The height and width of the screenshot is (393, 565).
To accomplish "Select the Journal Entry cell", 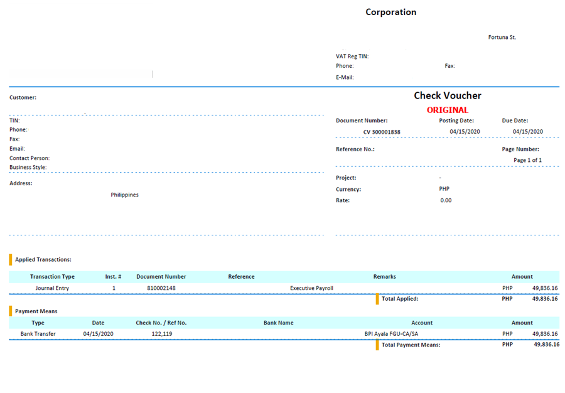I will coord(52,288).
